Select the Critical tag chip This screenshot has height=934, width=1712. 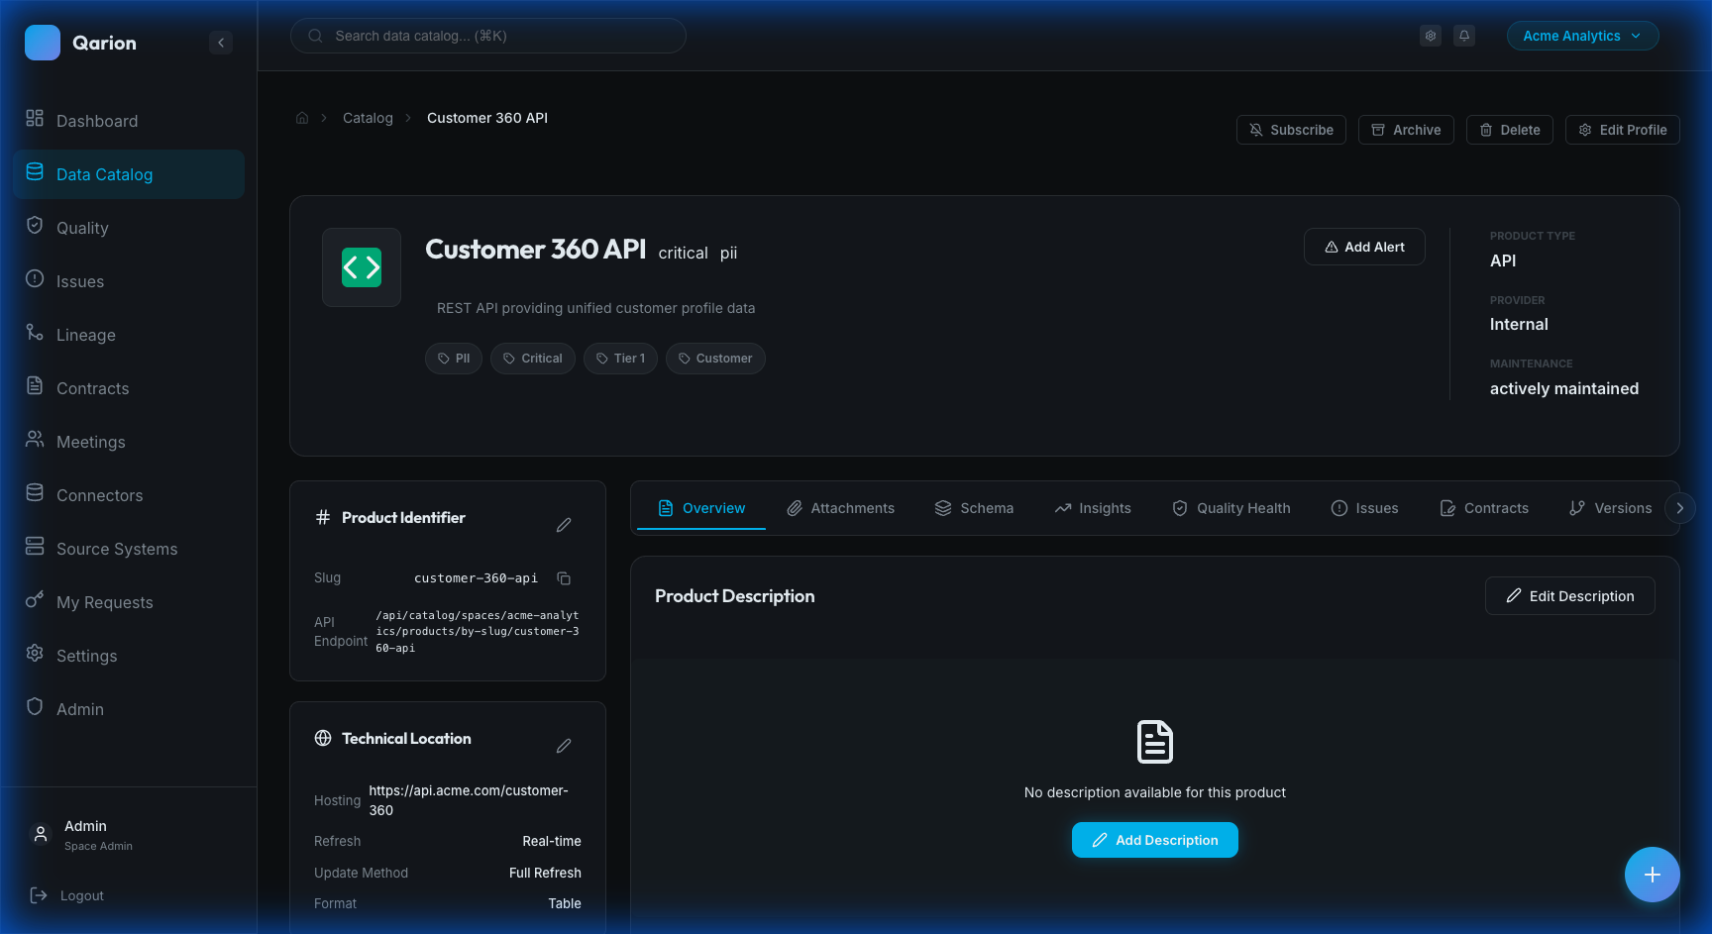pos(533,359)
